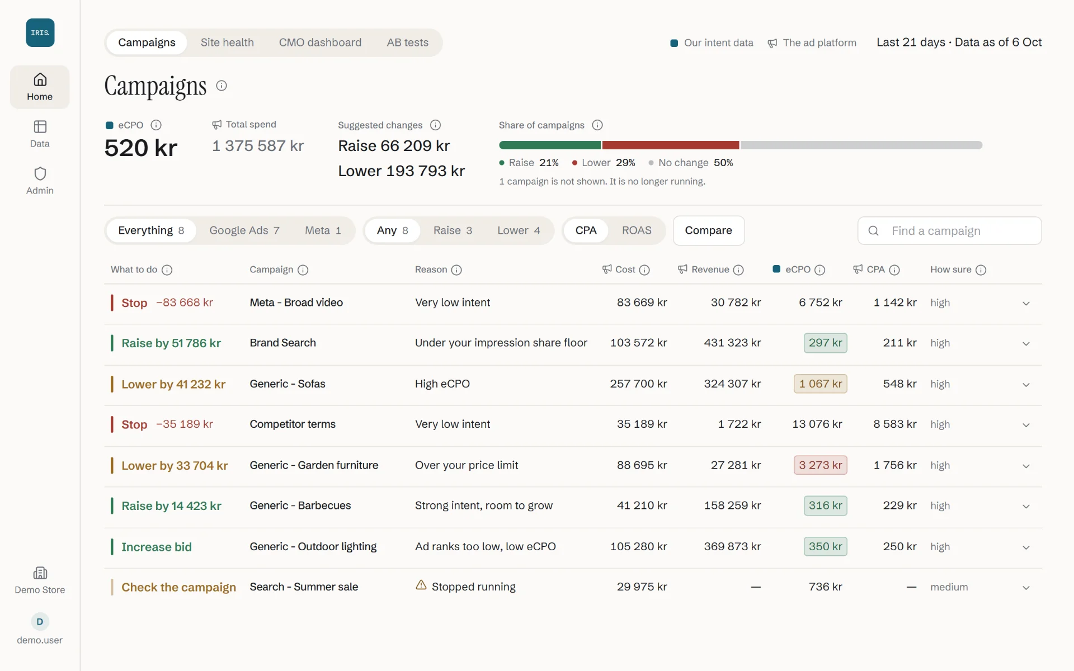Screen dimensions: 1074x671
Task: Info icon beside CPA column header
Action: [x=894, y=270]
